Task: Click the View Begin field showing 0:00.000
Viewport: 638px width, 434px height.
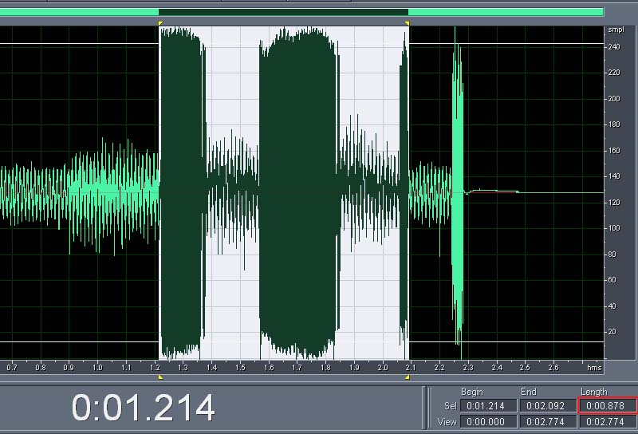Action: click(x=488, y=421)
